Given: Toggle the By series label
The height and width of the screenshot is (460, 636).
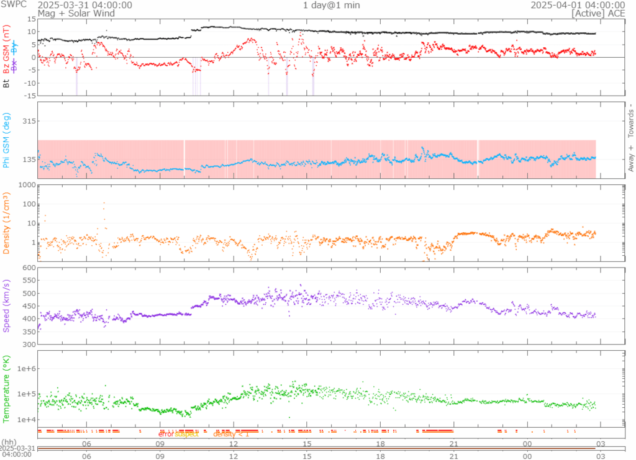Looking at the screenshot, I should pyautogui.click(x=14, y=46).
